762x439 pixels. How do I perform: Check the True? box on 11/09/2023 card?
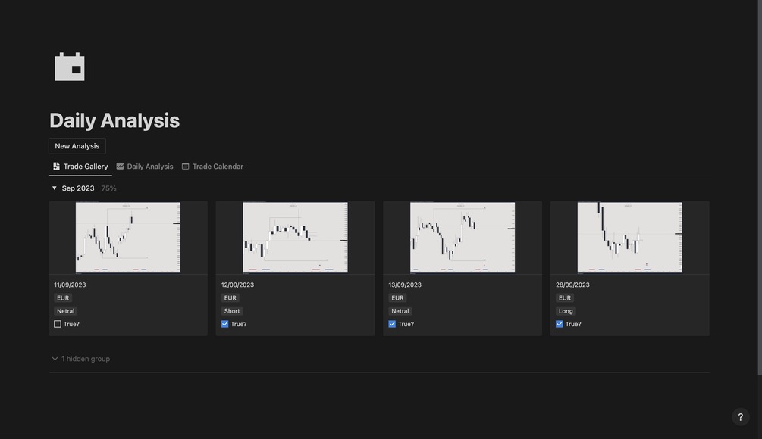pos(58,324)
